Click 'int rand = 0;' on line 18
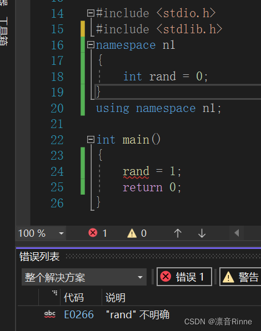261x331 pixels. pyautogui.click(x=165, y=77)
